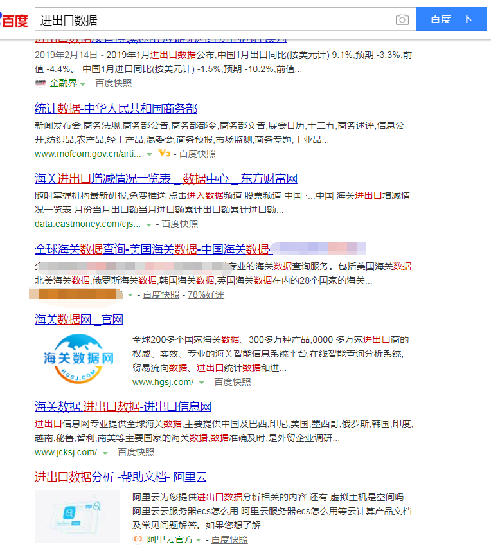Open the 金融界 source link
This screenshot has height=560, width=491.
coord(63,83)
